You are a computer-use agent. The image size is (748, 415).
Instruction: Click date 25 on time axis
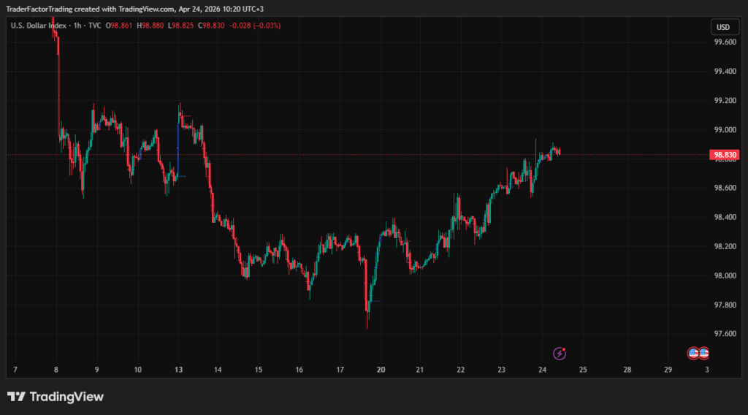click(x=583, y=370)
